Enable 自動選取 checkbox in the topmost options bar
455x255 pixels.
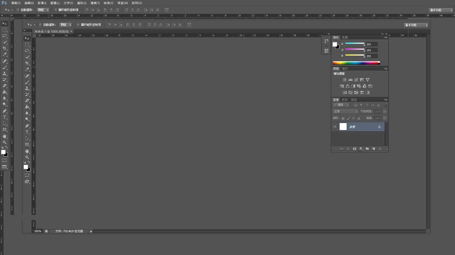click(18, 10)
